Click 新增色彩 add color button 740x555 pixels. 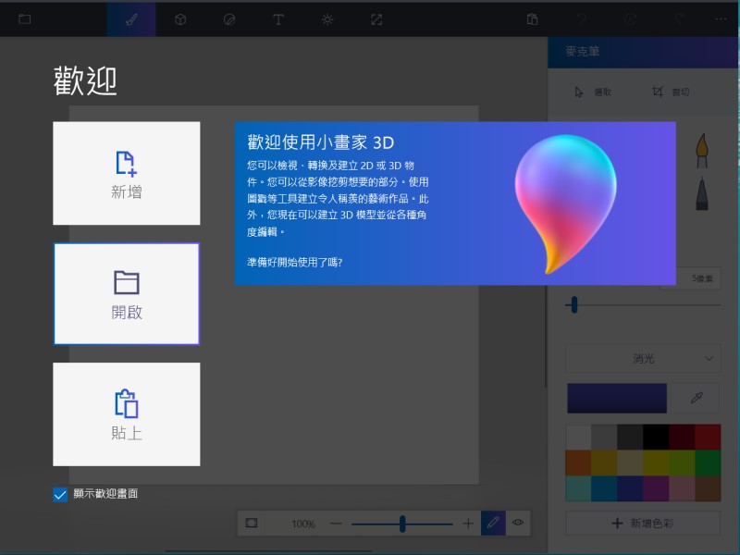(643, 523)
